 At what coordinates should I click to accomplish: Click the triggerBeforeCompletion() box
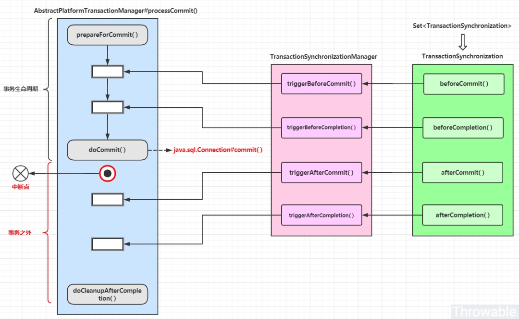321,128
